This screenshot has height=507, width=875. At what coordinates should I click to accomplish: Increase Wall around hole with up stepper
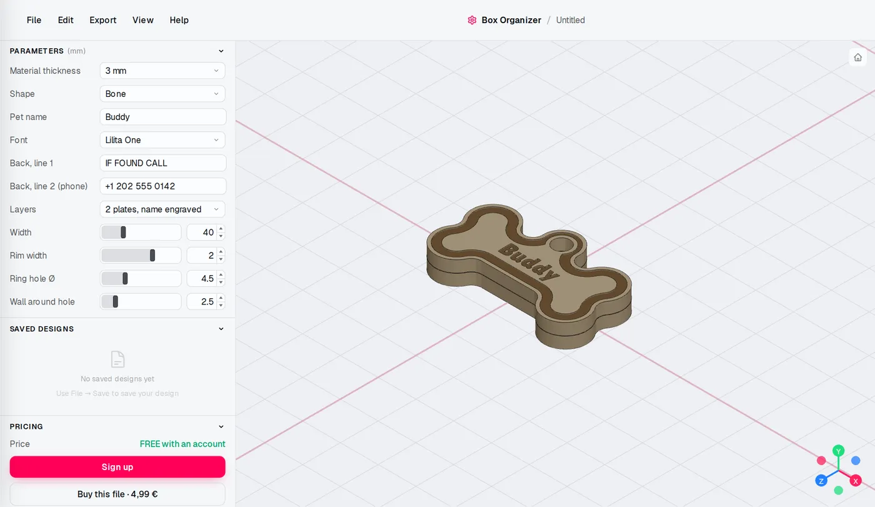coord(221,298)
